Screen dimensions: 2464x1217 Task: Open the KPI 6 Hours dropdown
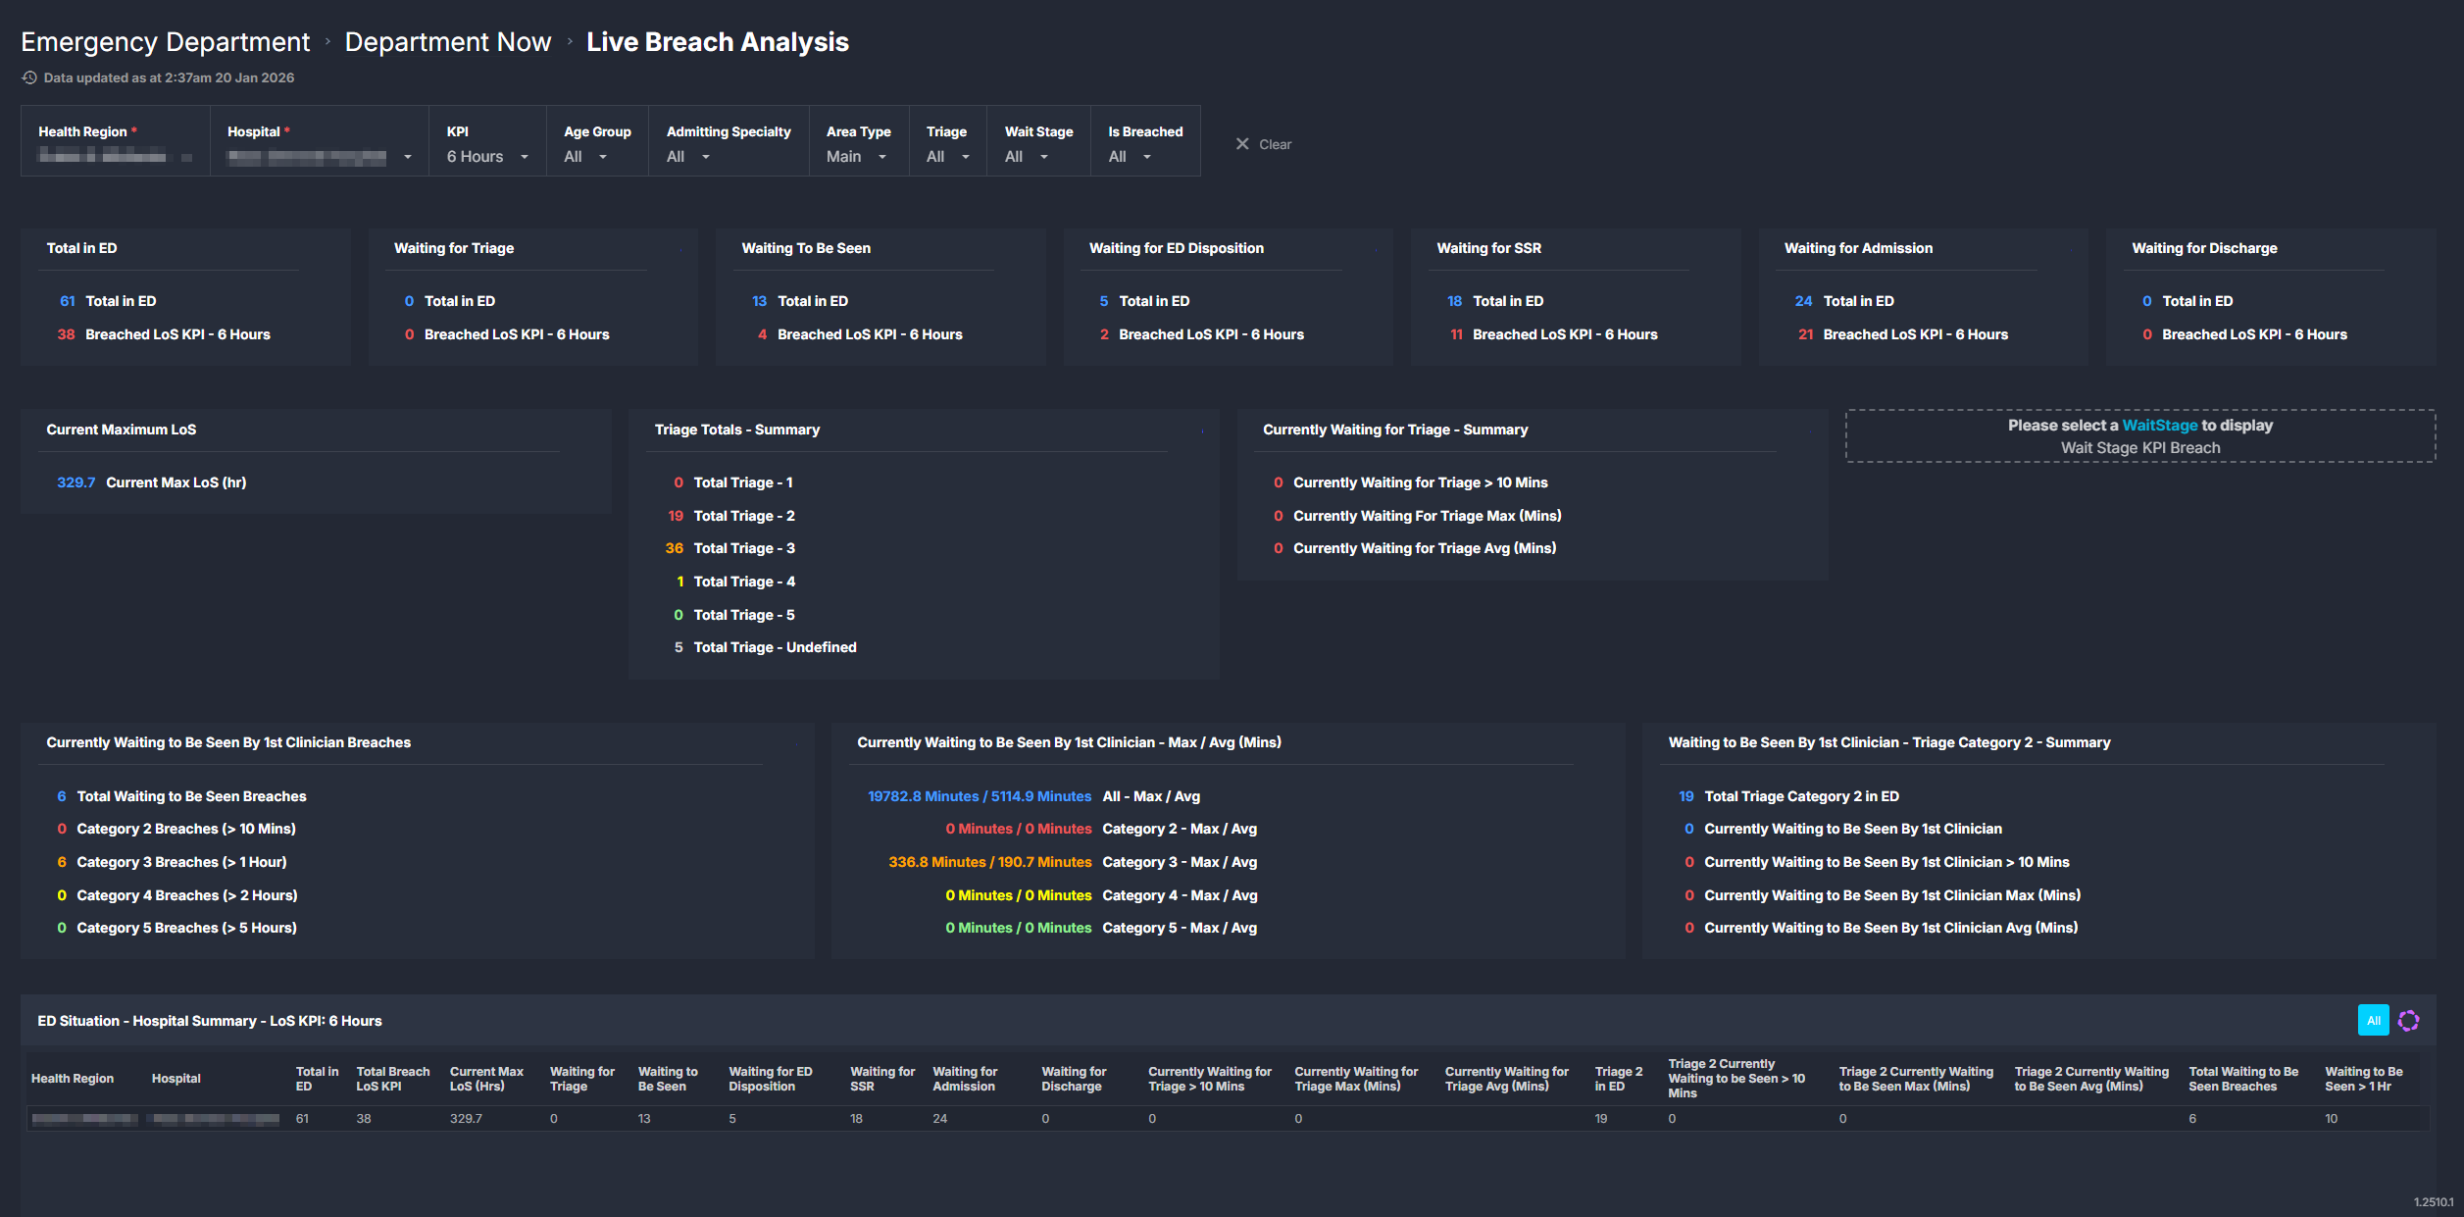(487, 157)
